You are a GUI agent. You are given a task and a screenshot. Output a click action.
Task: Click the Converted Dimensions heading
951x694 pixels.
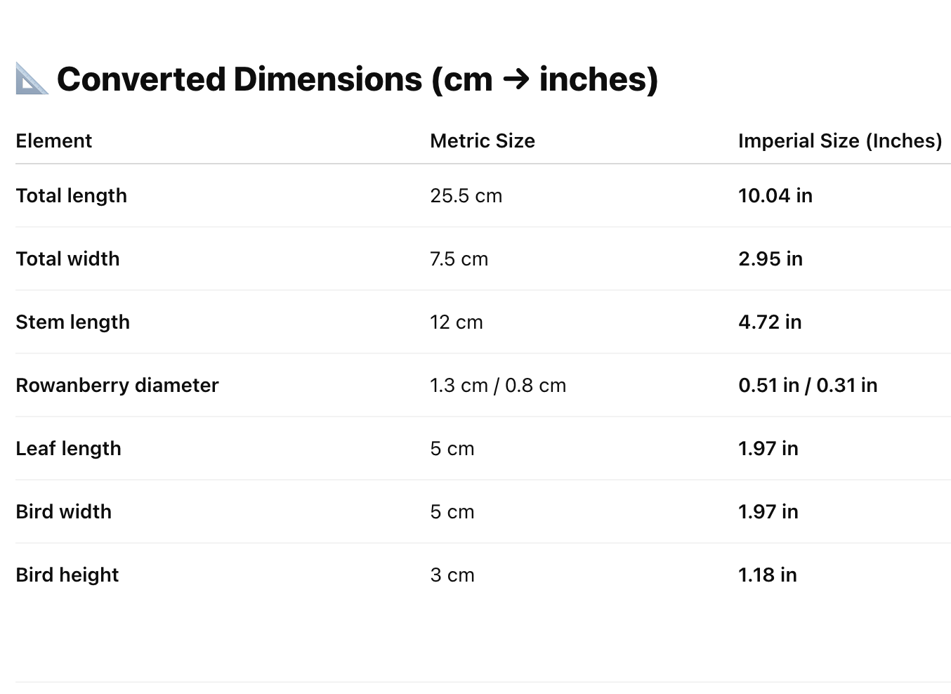pyautogui.click(x=358, y=79)
